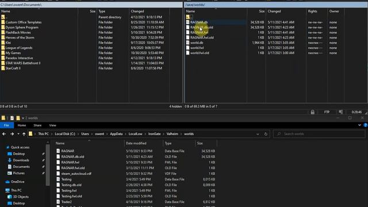Open Quick Access Toolbar customize dropdown in Explorer title

[23, 118]
